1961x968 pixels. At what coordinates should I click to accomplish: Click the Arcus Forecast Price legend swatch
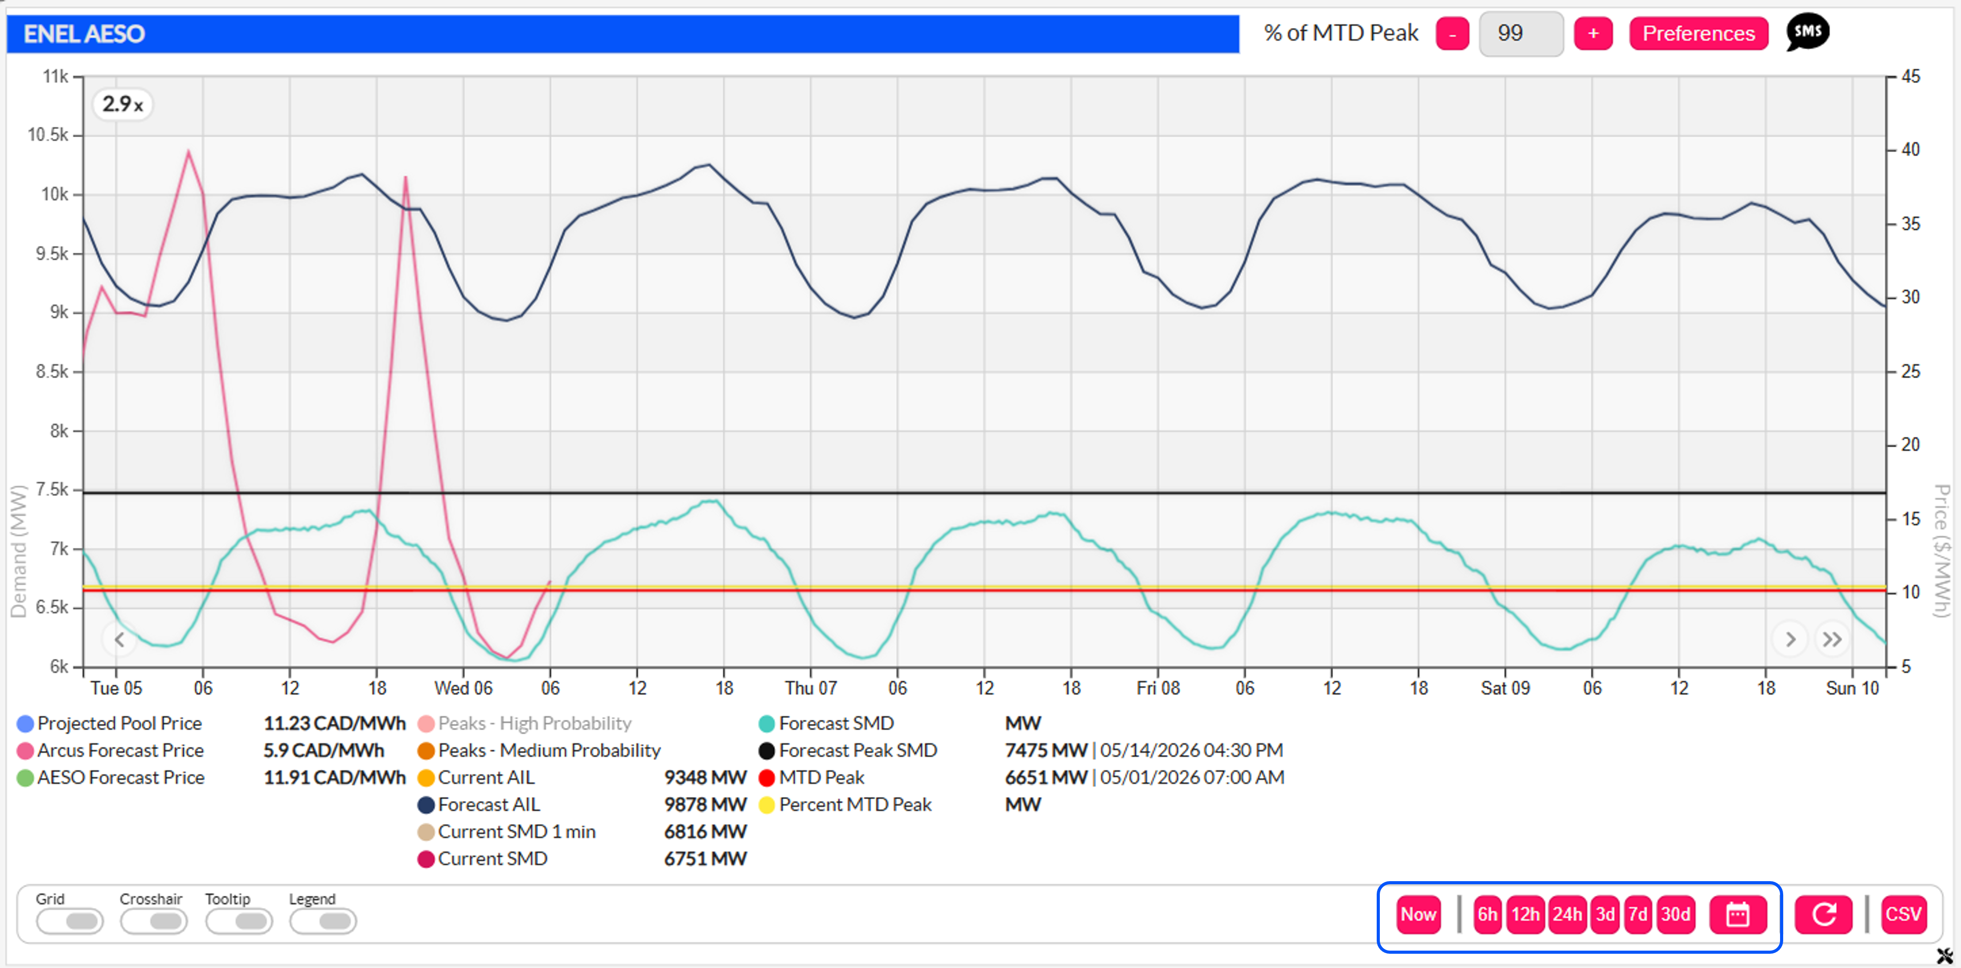tap(25, 751)
